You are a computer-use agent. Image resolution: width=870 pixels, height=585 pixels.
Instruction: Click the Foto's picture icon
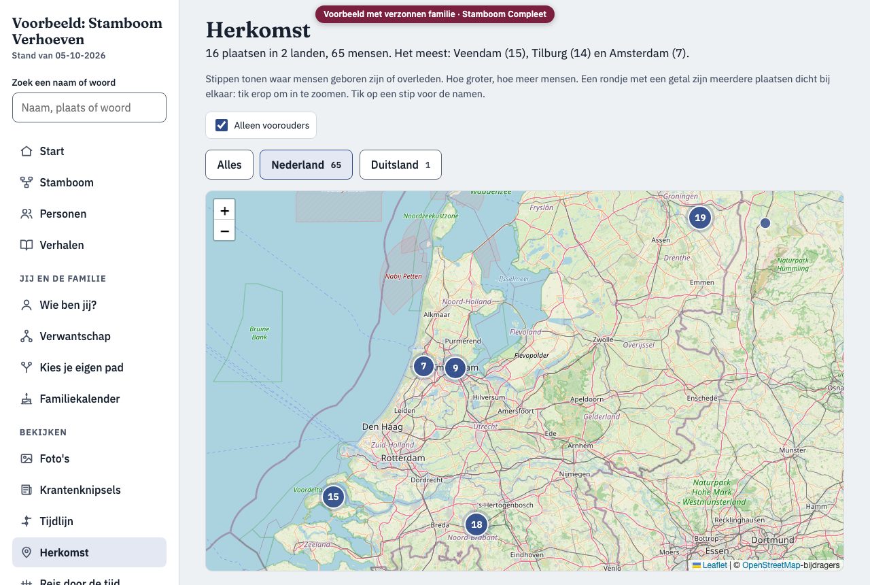coord(27,458)
